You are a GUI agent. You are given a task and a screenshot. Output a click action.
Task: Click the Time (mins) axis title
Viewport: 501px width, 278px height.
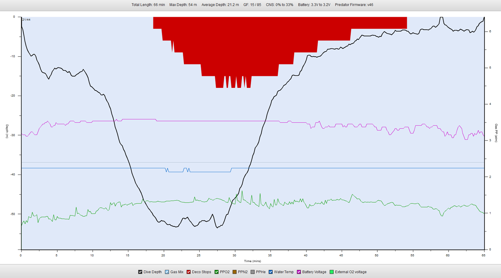pos(252,261)
